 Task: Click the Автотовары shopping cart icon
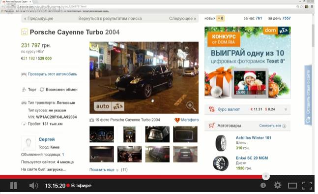(x=211, y=126)
